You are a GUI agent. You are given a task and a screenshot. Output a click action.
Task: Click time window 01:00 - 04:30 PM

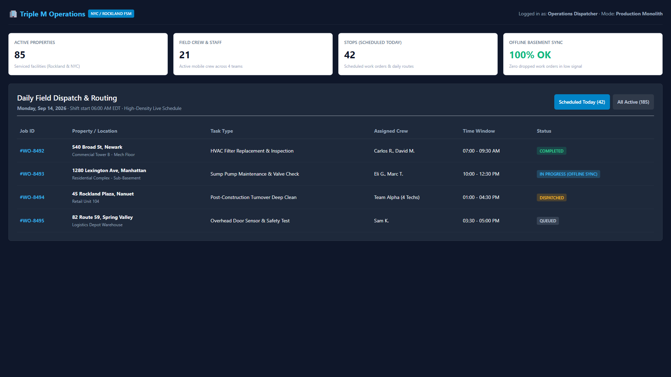point(481,197)
